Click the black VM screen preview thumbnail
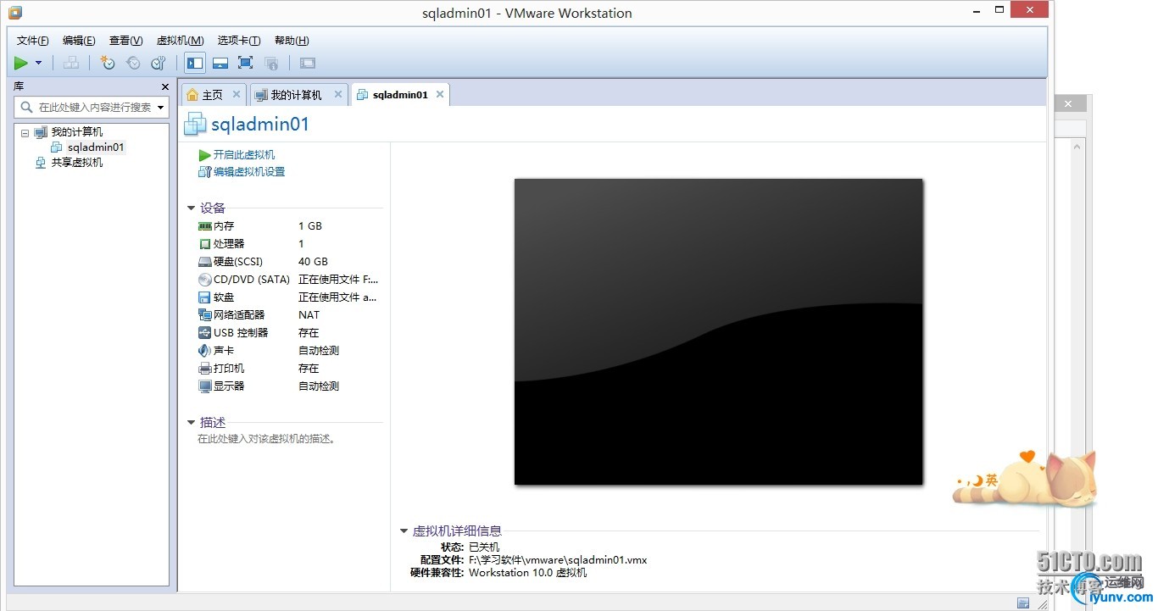1158x611 pixels. (x=718, y=331)
